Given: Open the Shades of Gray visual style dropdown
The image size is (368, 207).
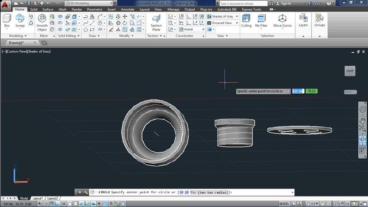Looking at the screenshot, I should [223, 17].
